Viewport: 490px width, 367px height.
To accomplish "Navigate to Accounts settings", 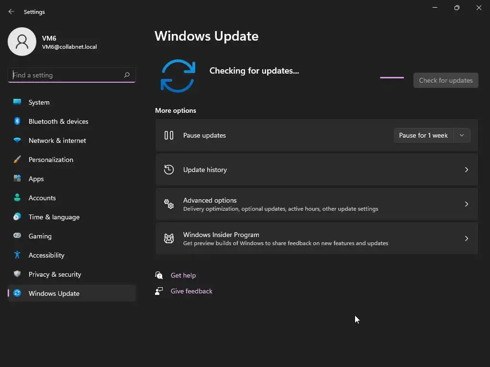I will click(x=72, y=198).
